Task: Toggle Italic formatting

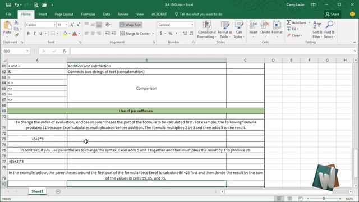Action: [x=35, y=34]
